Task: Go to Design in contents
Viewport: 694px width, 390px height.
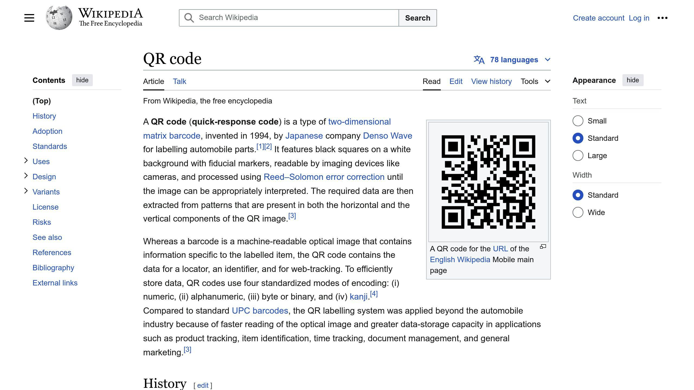Action: pyautogui.click(x=44, y=177)
